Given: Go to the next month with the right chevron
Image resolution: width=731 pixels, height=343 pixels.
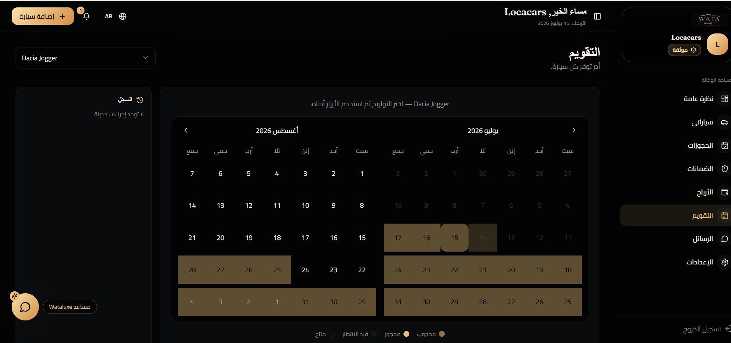Looking at the screenshot, I should 574,130.
